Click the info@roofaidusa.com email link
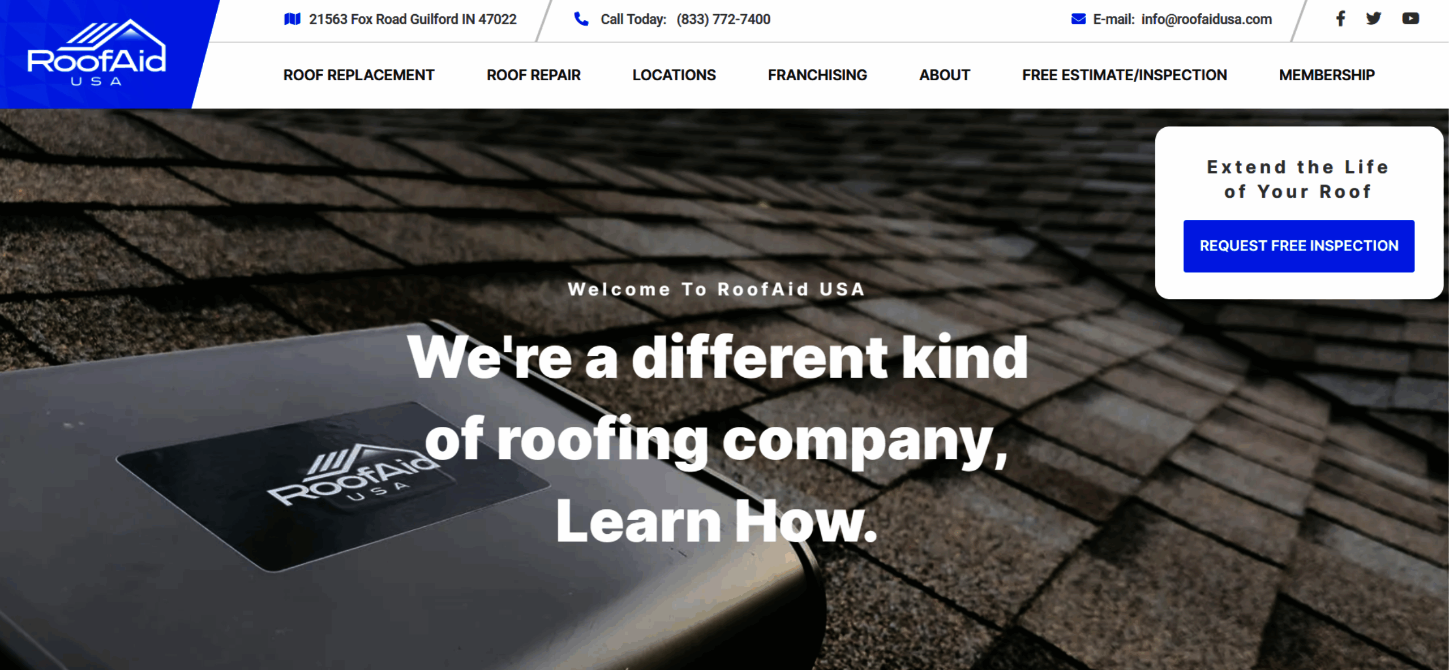 [x=1207, y=19]
